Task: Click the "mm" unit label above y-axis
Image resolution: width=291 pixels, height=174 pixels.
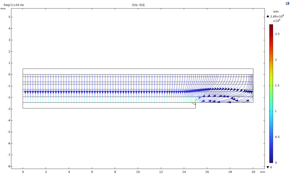Action: [x=3, y=9]
